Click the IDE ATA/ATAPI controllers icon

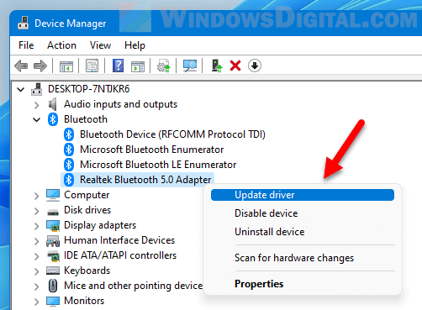click(x=53, y=256)
